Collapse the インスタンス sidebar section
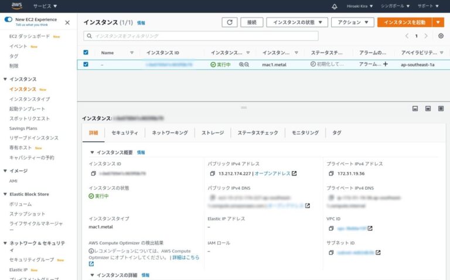 5,79
